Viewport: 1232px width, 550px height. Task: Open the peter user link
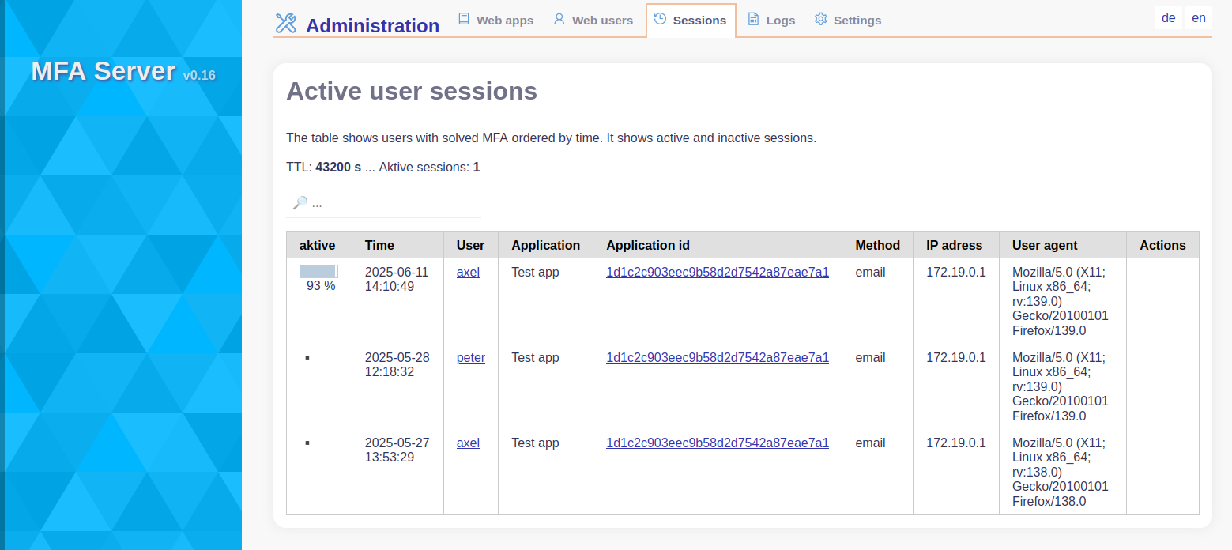point(471,358)
